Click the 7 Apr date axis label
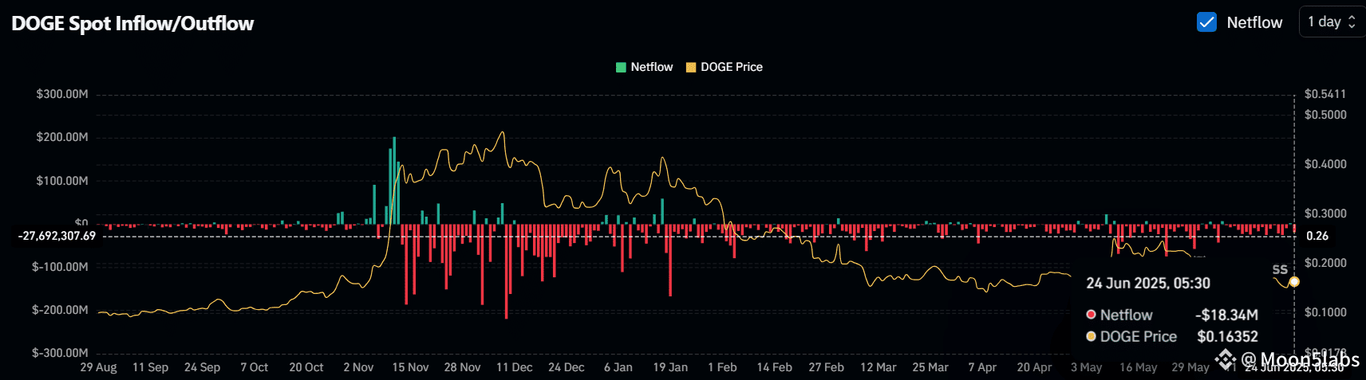The image size is (1366, 380). (982, 367)
